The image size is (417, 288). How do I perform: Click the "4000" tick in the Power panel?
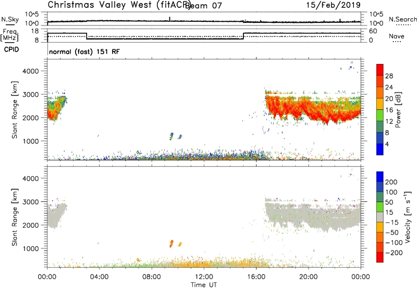tap(31, 71)
